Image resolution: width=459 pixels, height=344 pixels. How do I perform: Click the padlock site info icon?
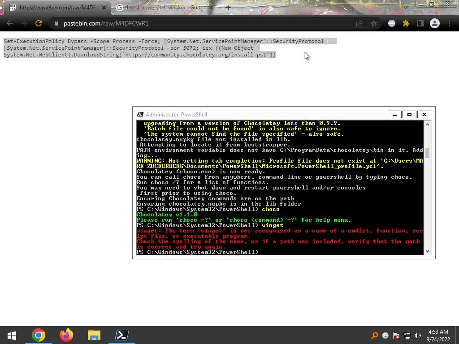[x=56, y=23]
